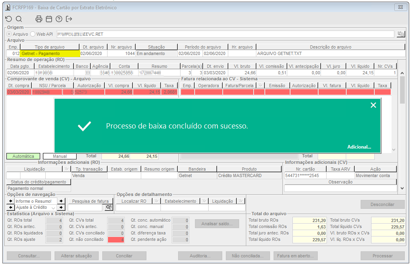
Task: Select the red CV row dated 03/03/2020
Action: pos(92,92)
